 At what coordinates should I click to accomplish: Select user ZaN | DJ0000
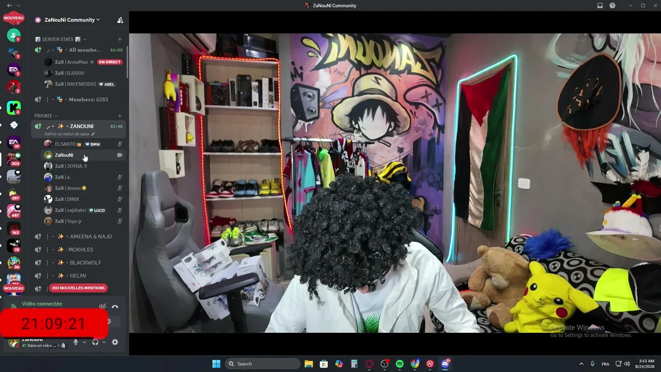click(x=84, y=73)
